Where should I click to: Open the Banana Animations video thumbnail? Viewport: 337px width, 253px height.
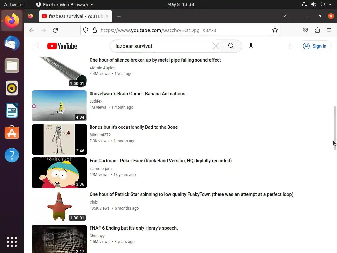coord(59,106)
